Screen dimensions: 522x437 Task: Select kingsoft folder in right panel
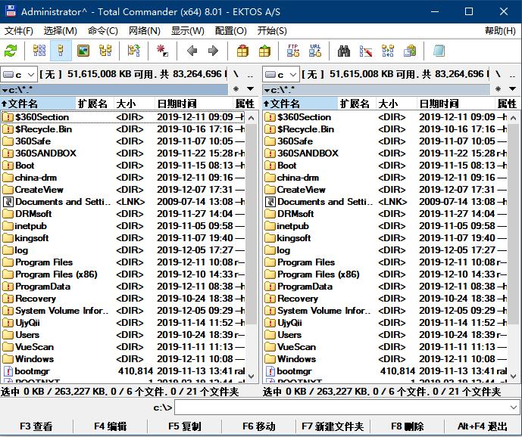(385, 238)
